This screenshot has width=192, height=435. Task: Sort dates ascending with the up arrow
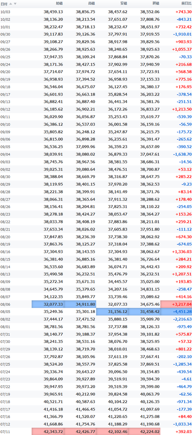[11, 3]
